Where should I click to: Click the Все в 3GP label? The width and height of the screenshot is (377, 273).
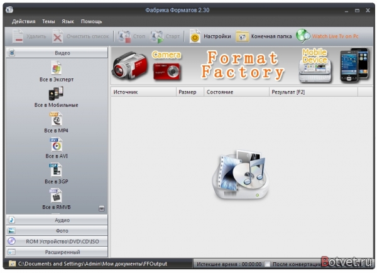[57, 181]
